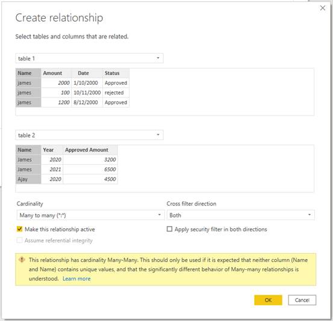The image size is (333, 321).
Task: Click the 2000 amount cell
Action: [x=56, y=83]
